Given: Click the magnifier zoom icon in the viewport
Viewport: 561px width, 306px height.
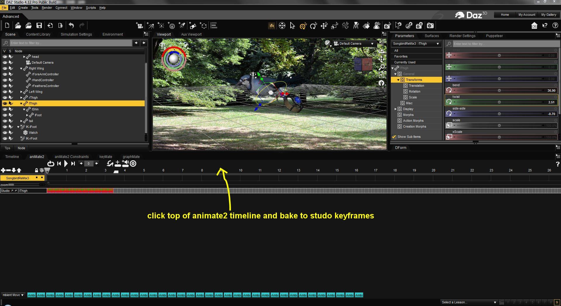Looking at the screenshot, I should tap(382, 67).
